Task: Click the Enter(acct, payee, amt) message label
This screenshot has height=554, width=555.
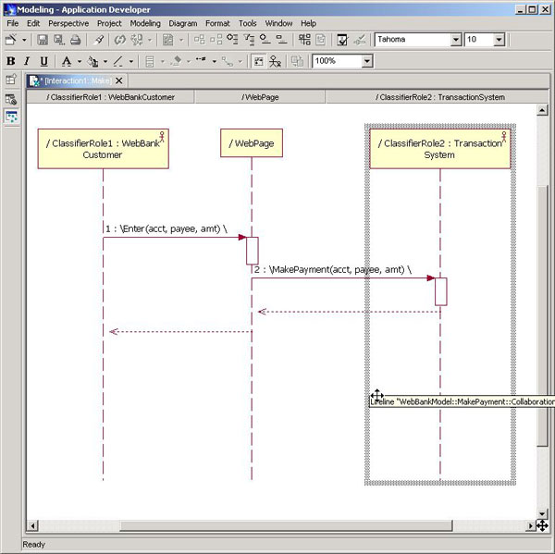Action: pyautogui.click(x=166, y=228)
